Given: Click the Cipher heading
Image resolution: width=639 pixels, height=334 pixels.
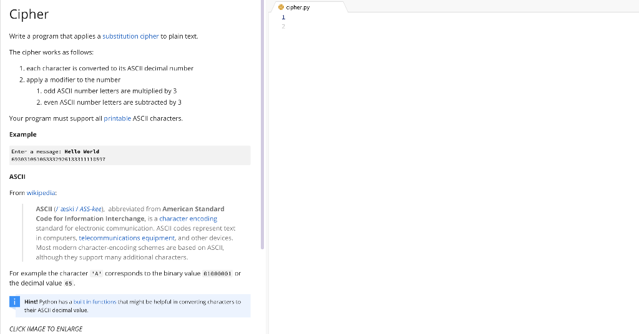Looking at the screenshot, I should point(29,14).
